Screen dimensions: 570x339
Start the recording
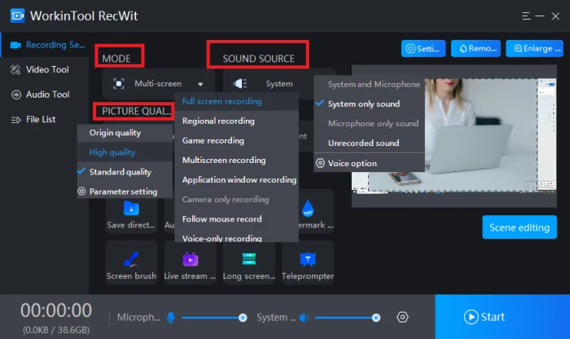click(502, 317)
